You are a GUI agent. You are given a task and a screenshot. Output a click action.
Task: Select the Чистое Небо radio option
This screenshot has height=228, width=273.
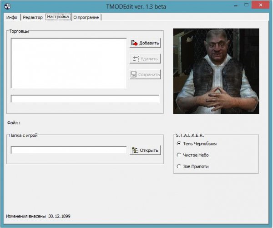pyautogui.click(x=192, y=155)
